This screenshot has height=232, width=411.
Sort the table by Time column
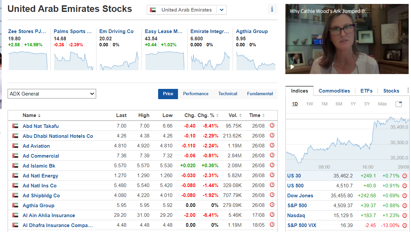pyautogui.click(x=257, y=115)
